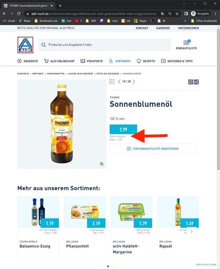
Task: Click the 2.99 price label
Action: pos(123,130)
